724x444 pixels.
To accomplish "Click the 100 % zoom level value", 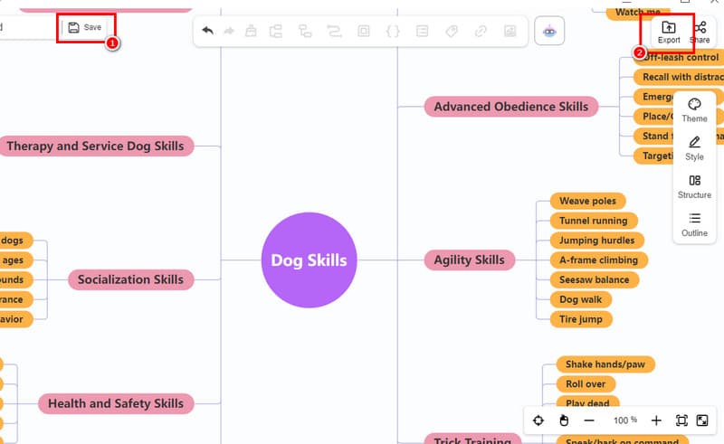I will point(625,420).
